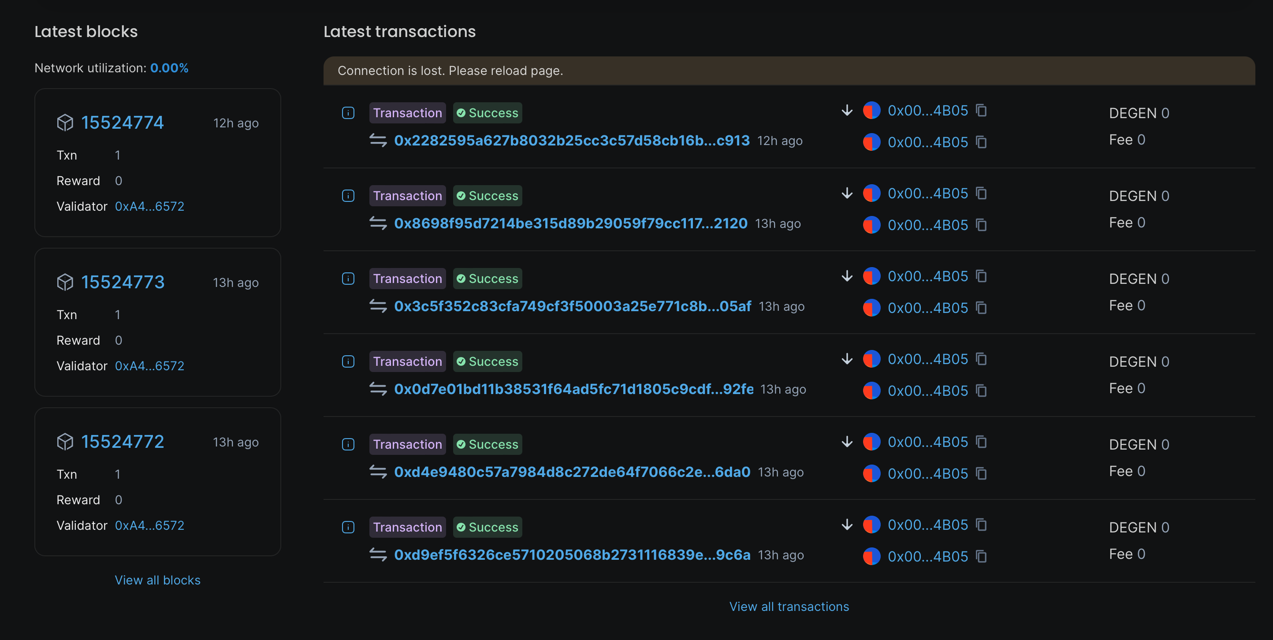The height and width of the screenshot is (640, 1273).
Task: Open transaction hash 0x2282595a627b...c913
Action: [x=571, y=141]
